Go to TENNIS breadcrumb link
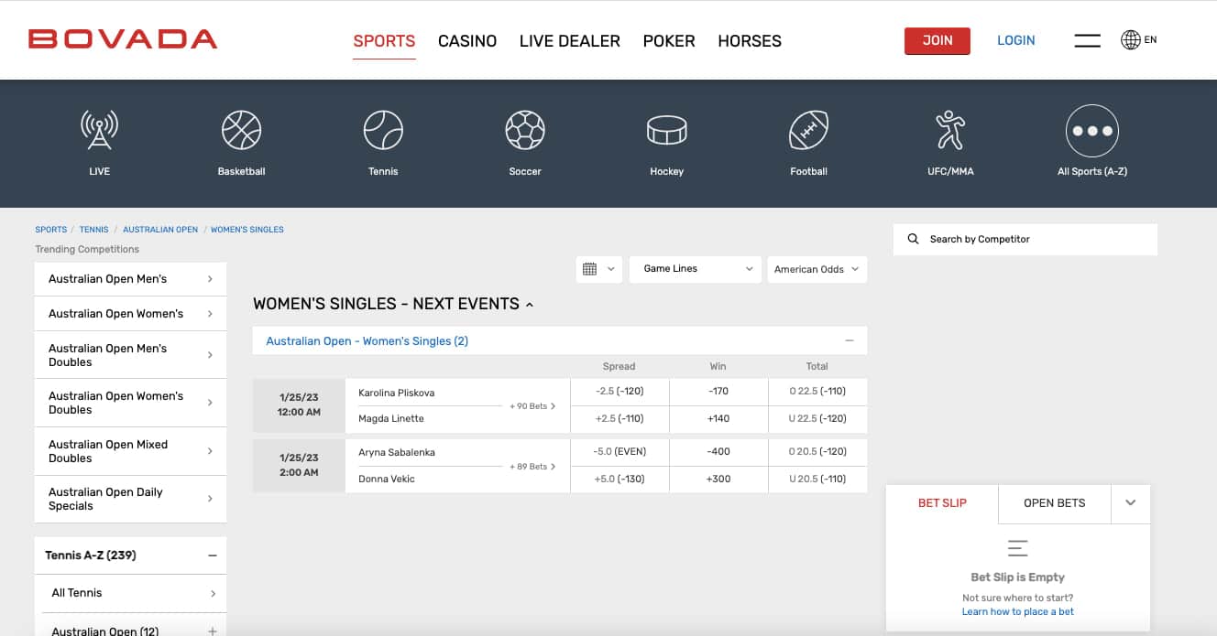 tap(94, 230)
